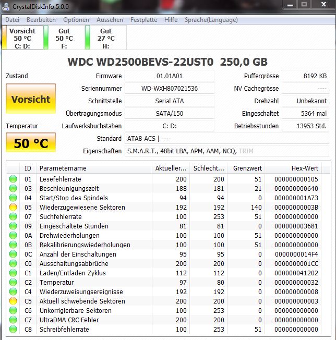
Task: Click CrystalDiskInfo app icon in title bar
Action: click(6, 6)
